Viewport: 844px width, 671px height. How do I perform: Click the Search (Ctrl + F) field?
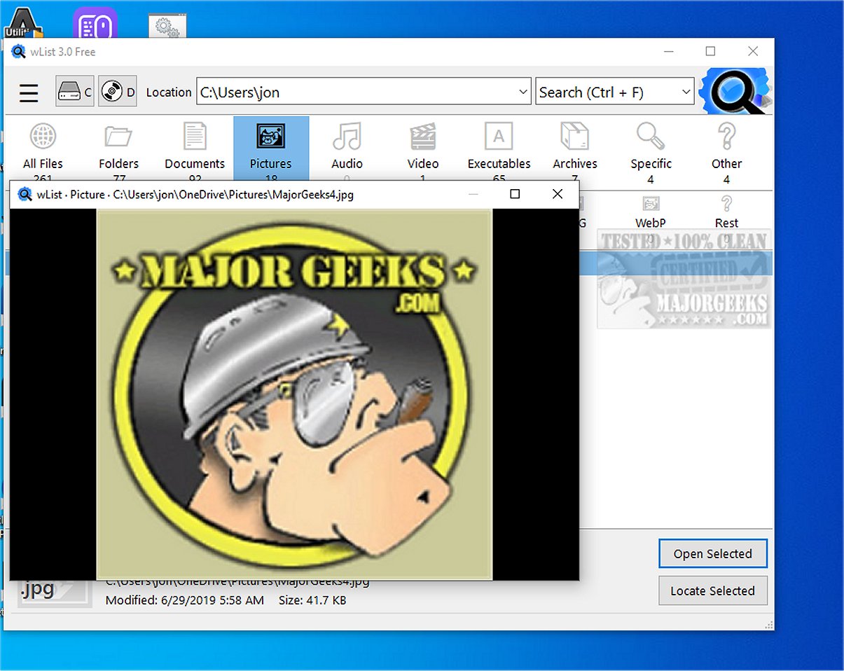pos(605,92)
